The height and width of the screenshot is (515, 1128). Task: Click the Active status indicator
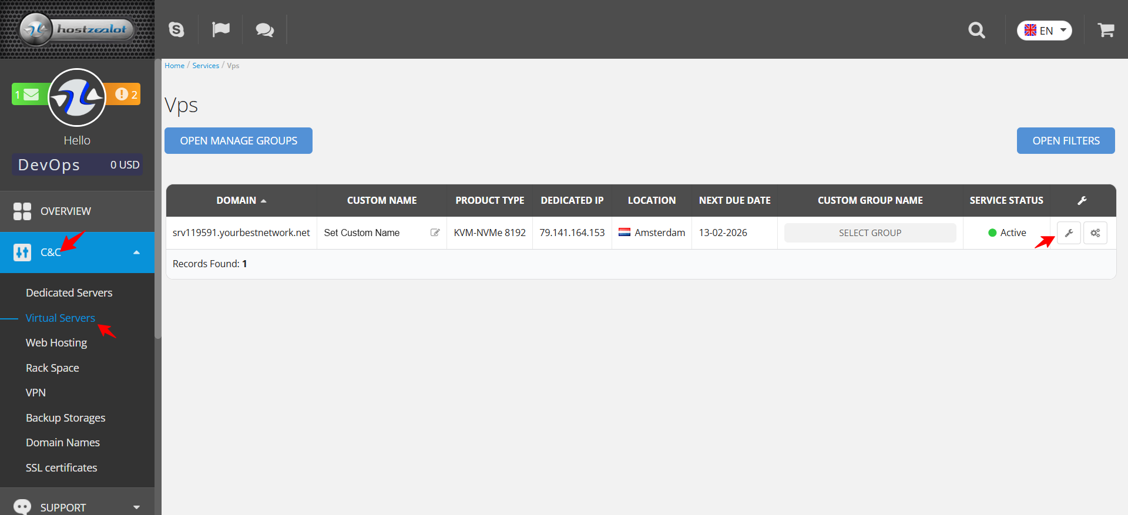[x=1007, y=233]
